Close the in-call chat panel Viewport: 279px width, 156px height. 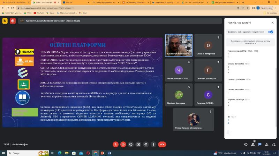pos(272,23)
